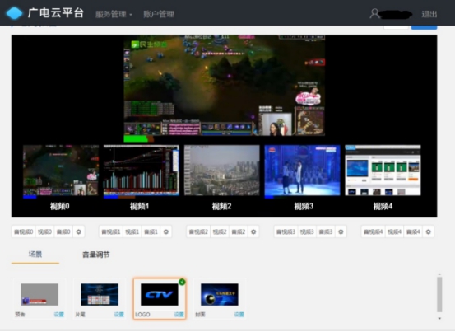455x332 pixels.
Task: Open 设置 for the LOGO scene
Action: click(x=179, y=314)
